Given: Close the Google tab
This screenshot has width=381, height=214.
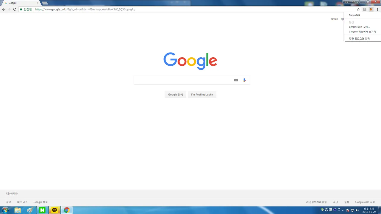Looking at the screenshot, I should 38,3.
